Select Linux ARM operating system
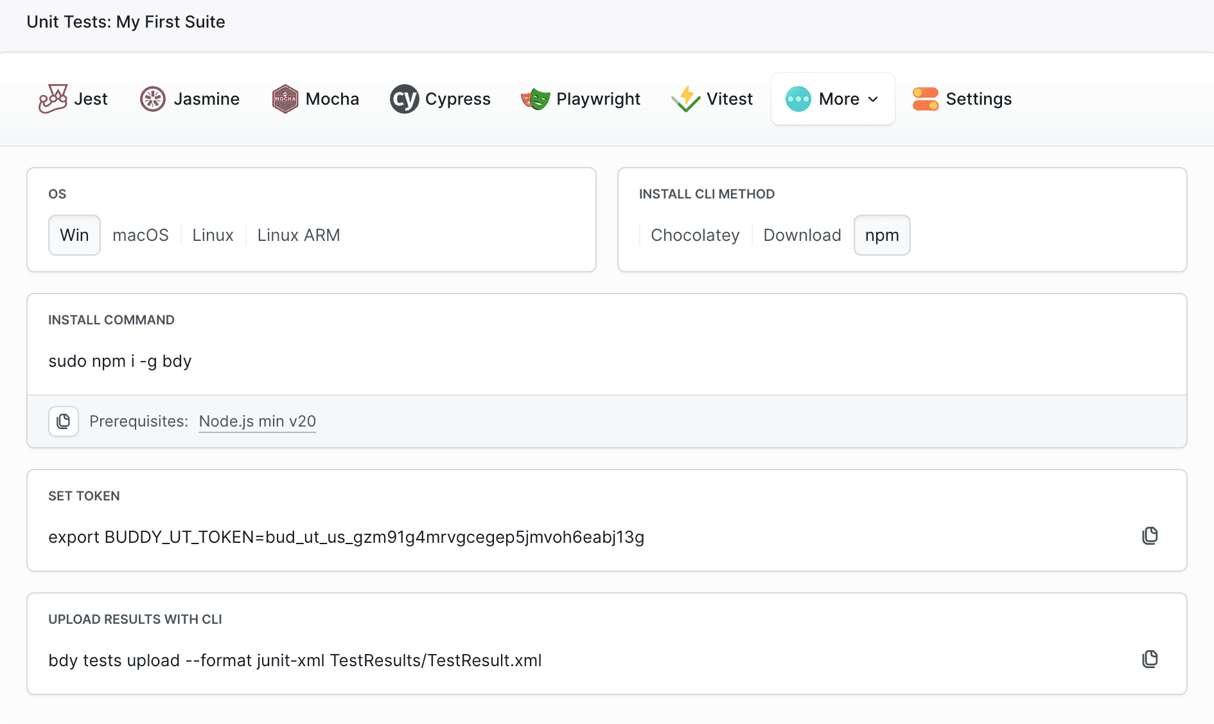Screen dimensions: 1214x724 [298, 235]
